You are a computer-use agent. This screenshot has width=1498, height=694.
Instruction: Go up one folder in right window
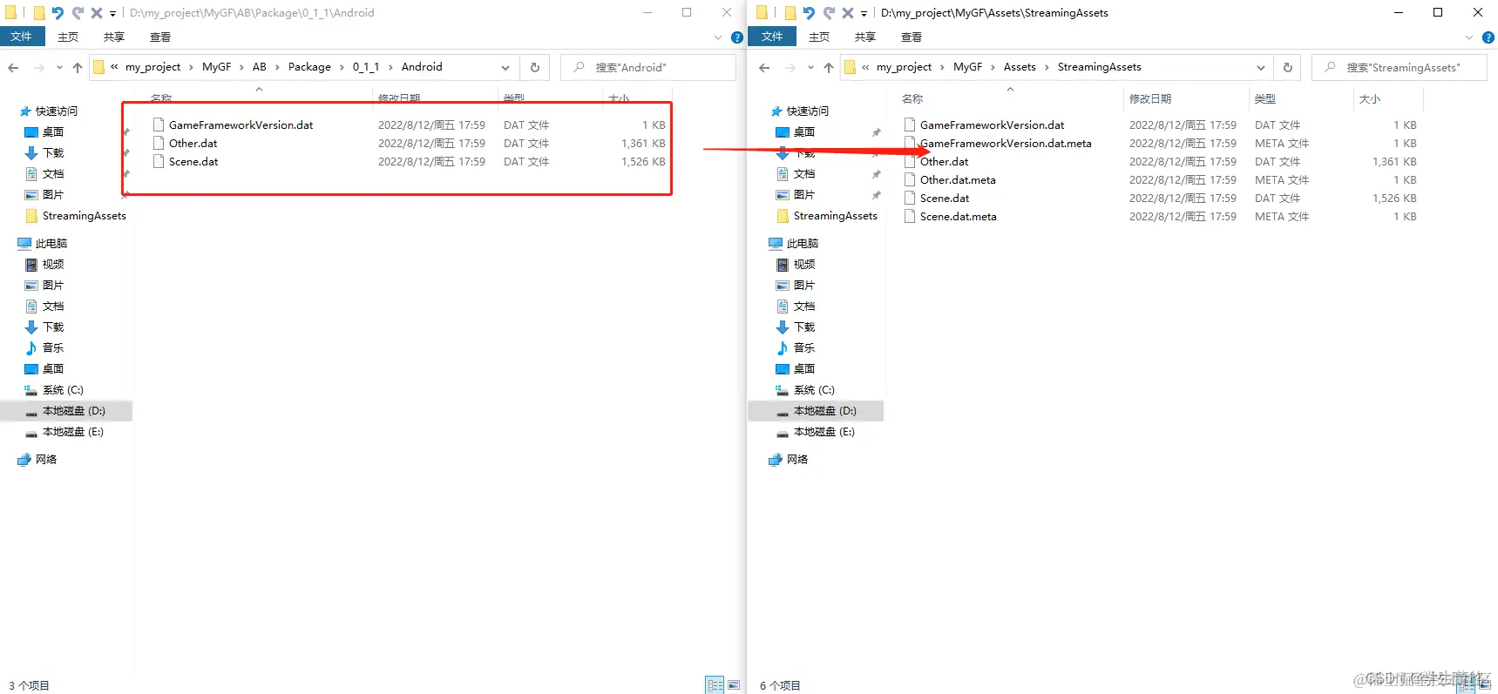tap(829, 68)
